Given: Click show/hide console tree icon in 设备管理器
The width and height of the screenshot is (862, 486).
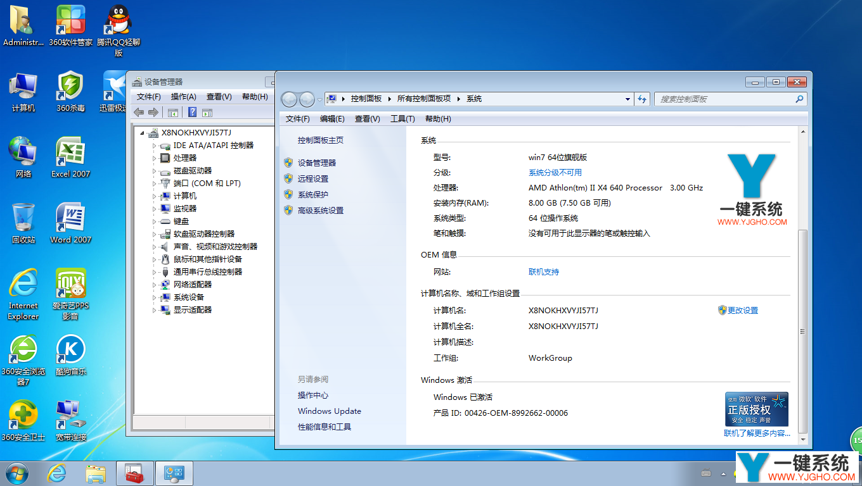Looking at the screenshot, I should (x=172, y=113).
